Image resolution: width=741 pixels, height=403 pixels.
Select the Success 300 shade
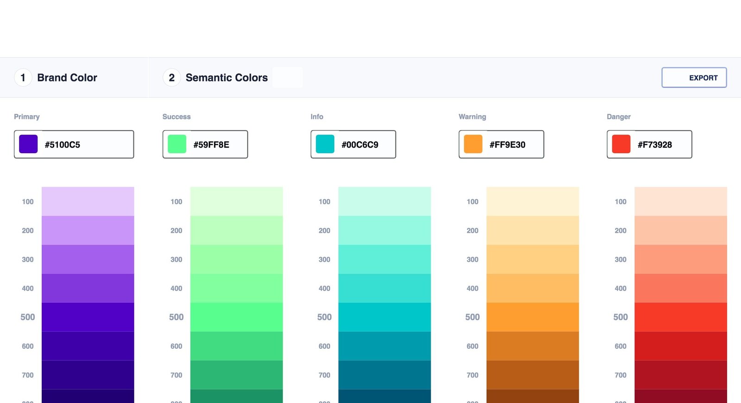237,259
